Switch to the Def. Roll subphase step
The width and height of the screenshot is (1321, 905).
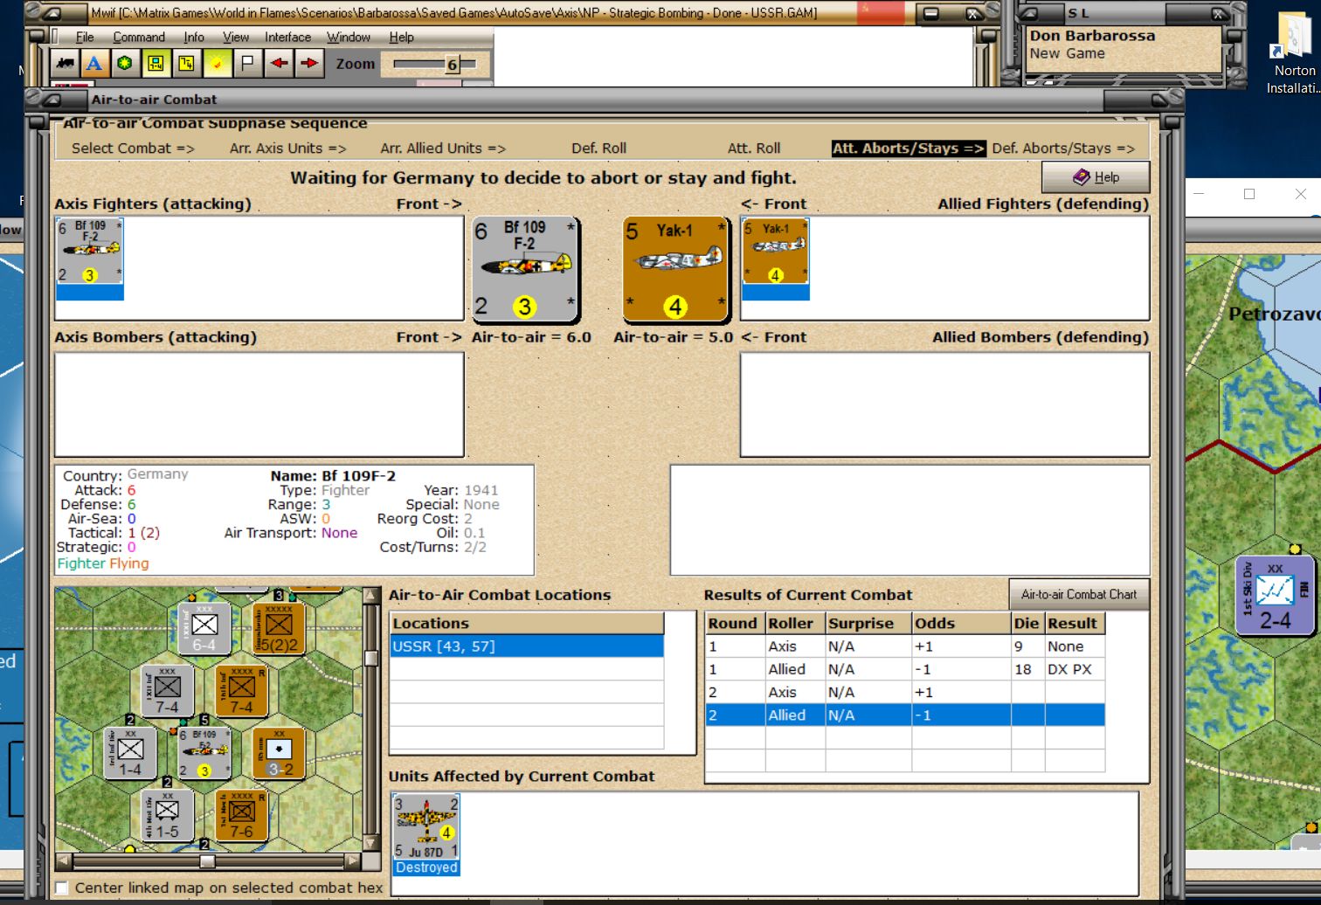pyautogui.click(x=599, y=148)
